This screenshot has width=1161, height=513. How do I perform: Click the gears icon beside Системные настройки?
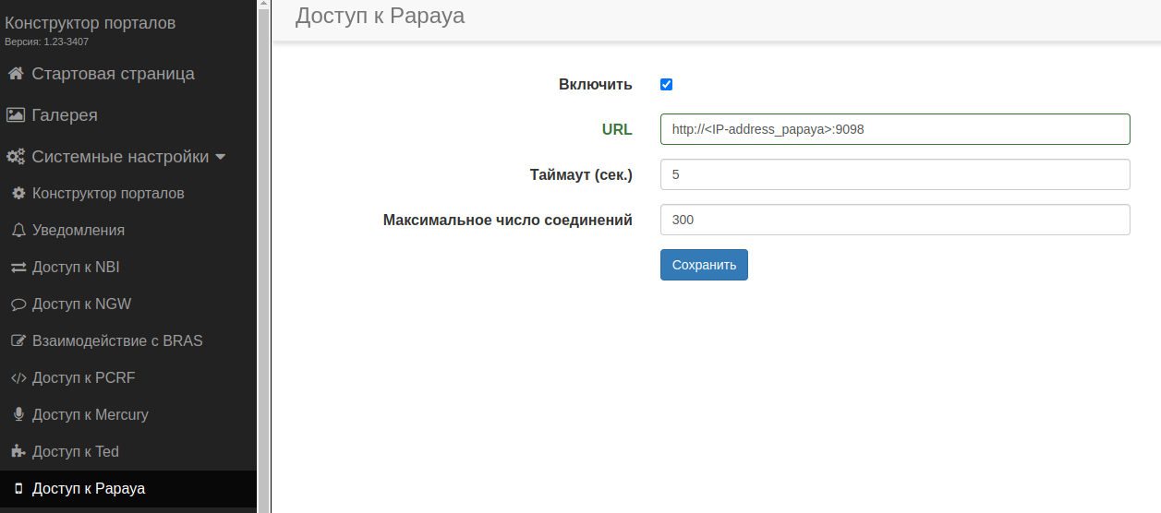[16, 157]
